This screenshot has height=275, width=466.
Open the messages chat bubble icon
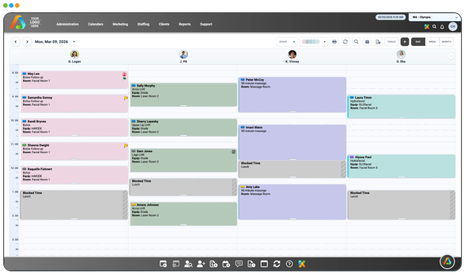click(x=239, y=264)
